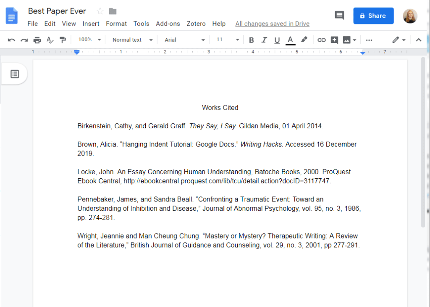The height and width of the screenshot is (307, 430).
Task: Run spelling and grammar check icon
Action: pyautogui.click(x=50, y=40)
